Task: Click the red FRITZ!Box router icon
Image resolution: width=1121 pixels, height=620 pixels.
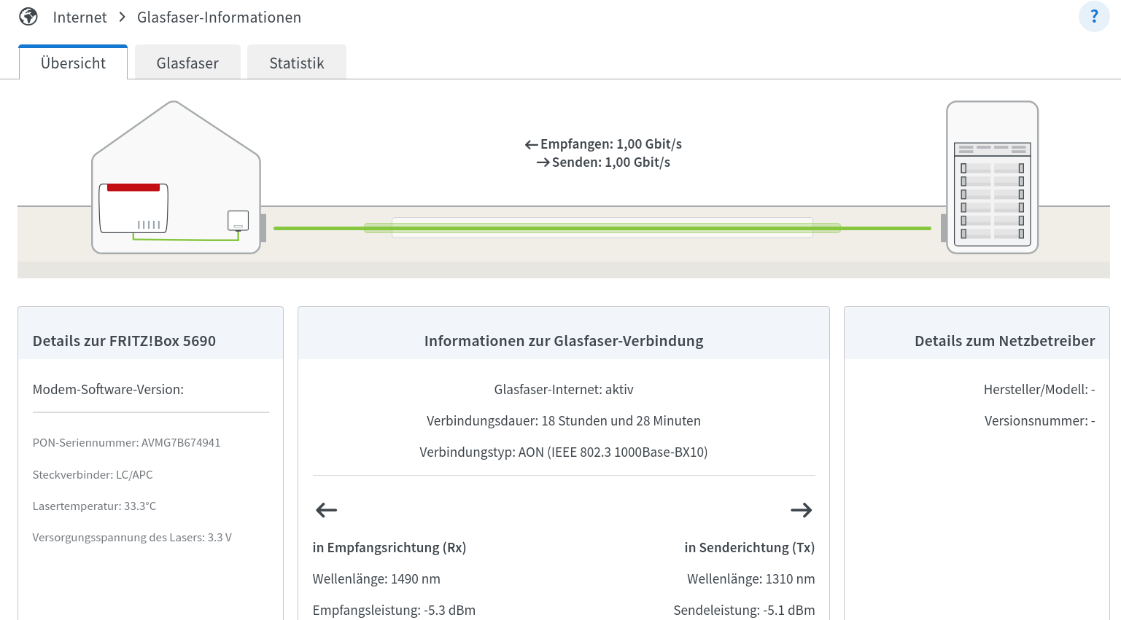Action: click(133, 208)
